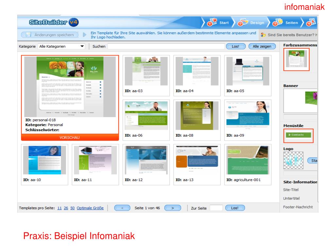Click the 'Seite 1 von 46' text
This screenshot has width=335, height=251.
pyautogui.click(x=147, y=208)
